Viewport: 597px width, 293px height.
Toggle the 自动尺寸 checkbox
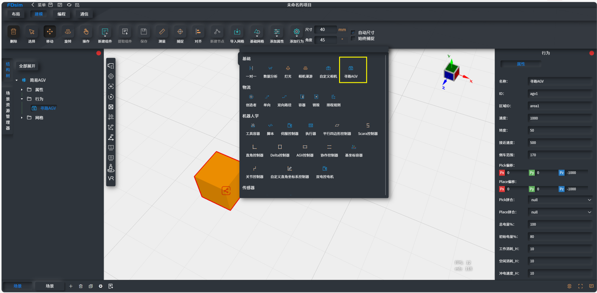353,32
